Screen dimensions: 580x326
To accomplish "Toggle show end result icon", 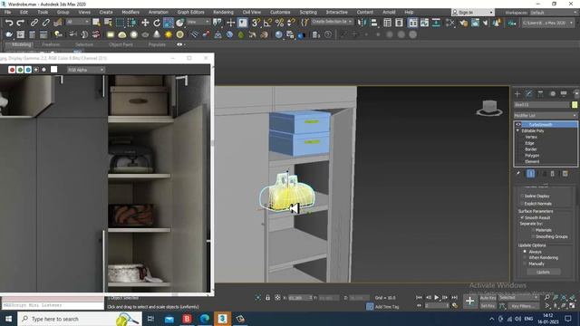I will pos(530,173).
